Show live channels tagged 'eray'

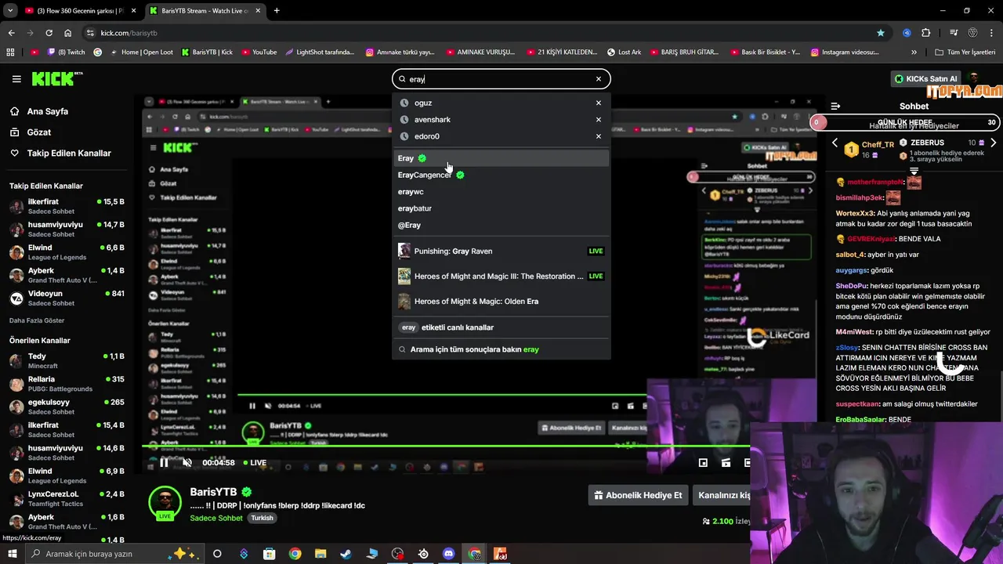click(501, 327)
